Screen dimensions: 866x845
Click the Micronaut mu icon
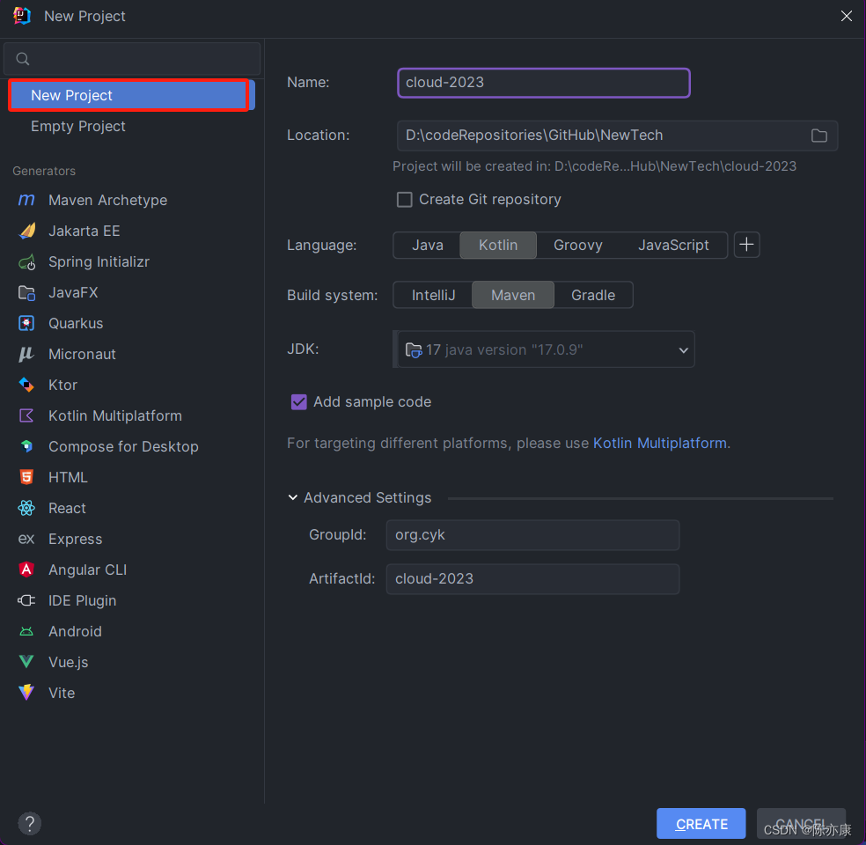[x=26, y=354]
